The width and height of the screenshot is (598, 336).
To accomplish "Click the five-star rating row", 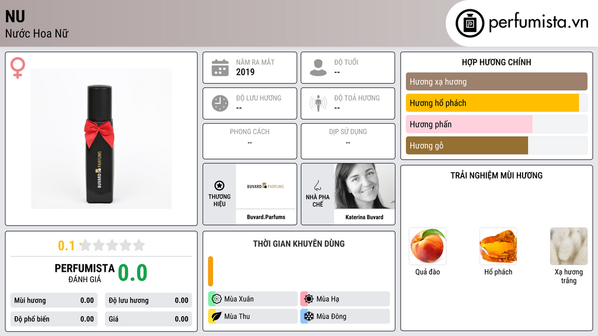I will point(113,246).
